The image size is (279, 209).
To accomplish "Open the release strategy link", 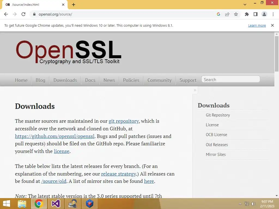I will [x=119, y=174].
